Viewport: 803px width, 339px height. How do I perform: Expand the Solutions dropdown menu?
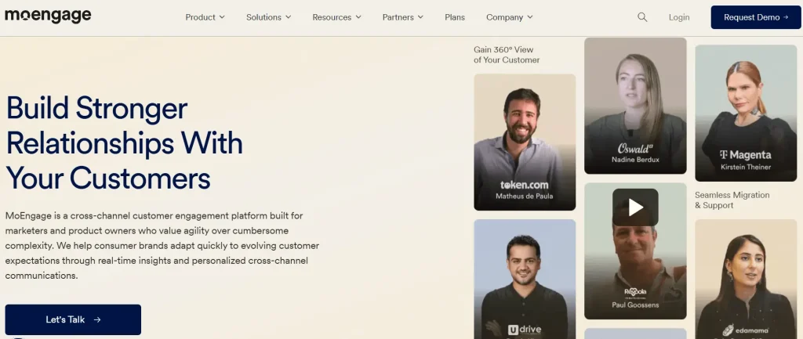pyautogui.click(x=268, y=17)
